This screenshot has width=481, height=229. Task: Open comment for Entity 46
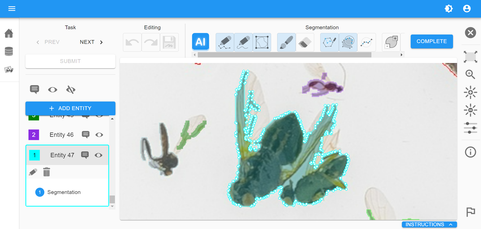[86, 135]
